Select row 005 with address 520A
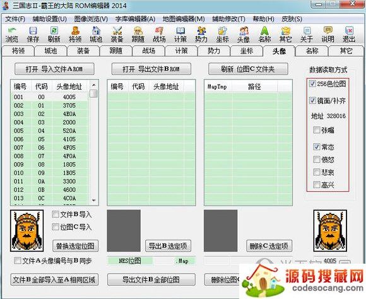The image size is (366, 299). pos(49,131)
